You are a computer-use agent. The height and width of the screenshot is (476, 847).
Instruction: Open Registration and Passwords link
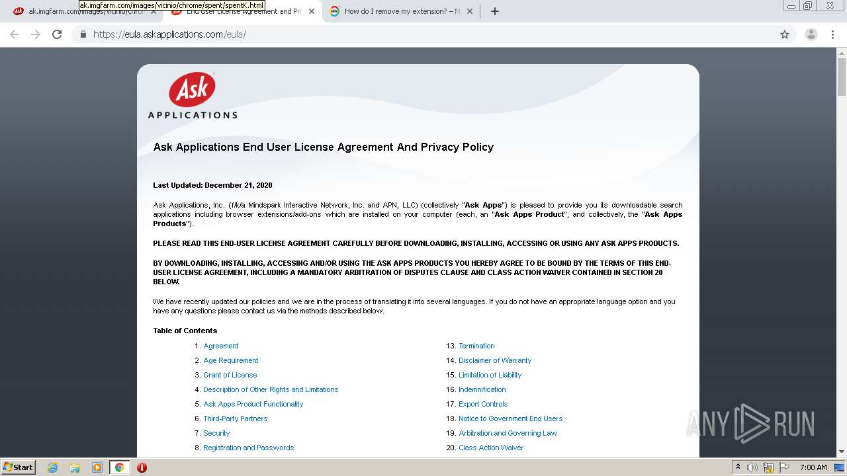click(x=249, y=448)
